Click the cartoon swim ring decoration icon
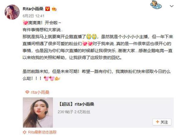 click(x=156, y=5)
